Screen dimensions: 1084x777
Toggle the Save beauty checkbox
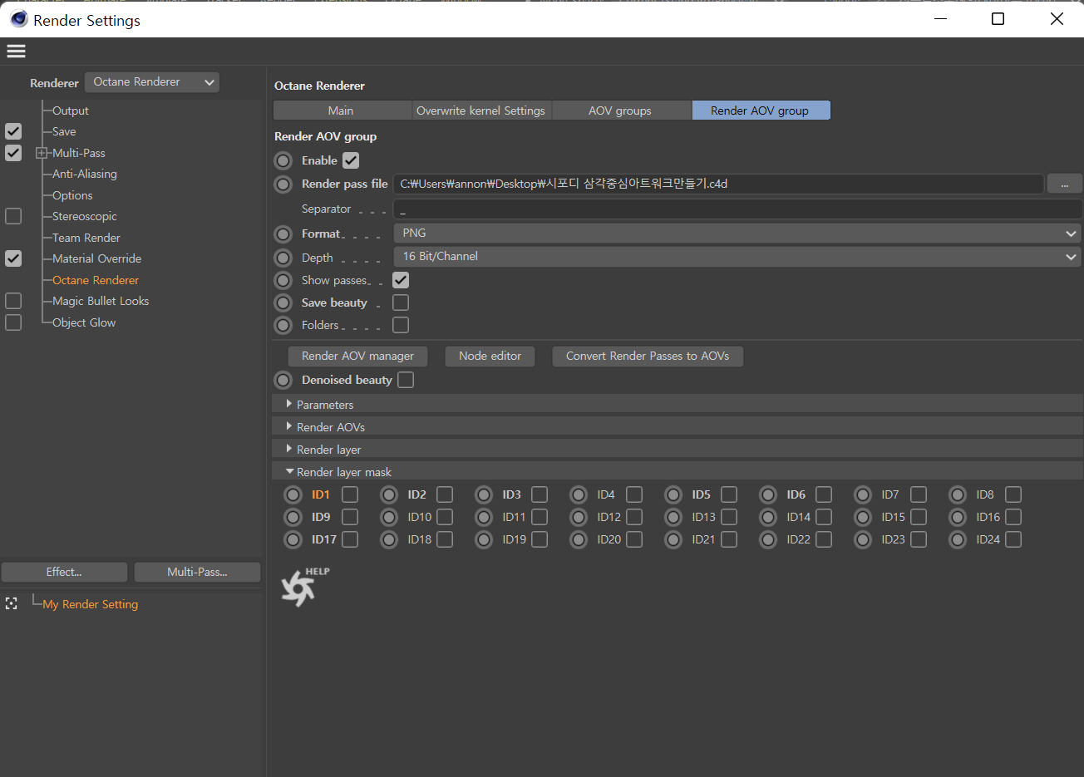click(401, 302)
